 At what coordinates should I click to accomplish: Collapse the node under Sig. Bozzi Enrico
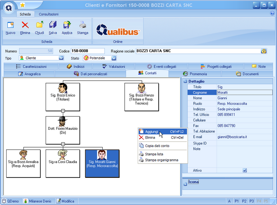[62, 111]
